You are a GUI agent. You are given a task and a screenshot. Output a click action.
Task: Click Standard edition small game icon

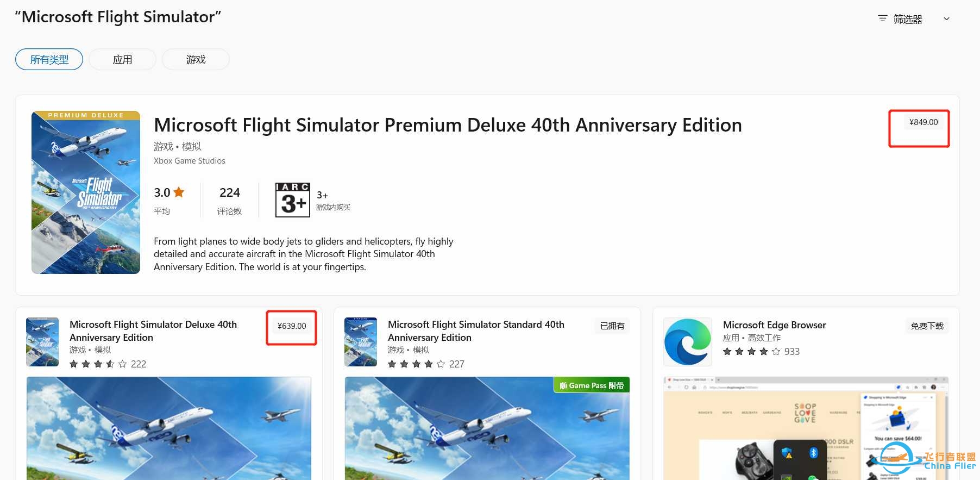[361, 342]
